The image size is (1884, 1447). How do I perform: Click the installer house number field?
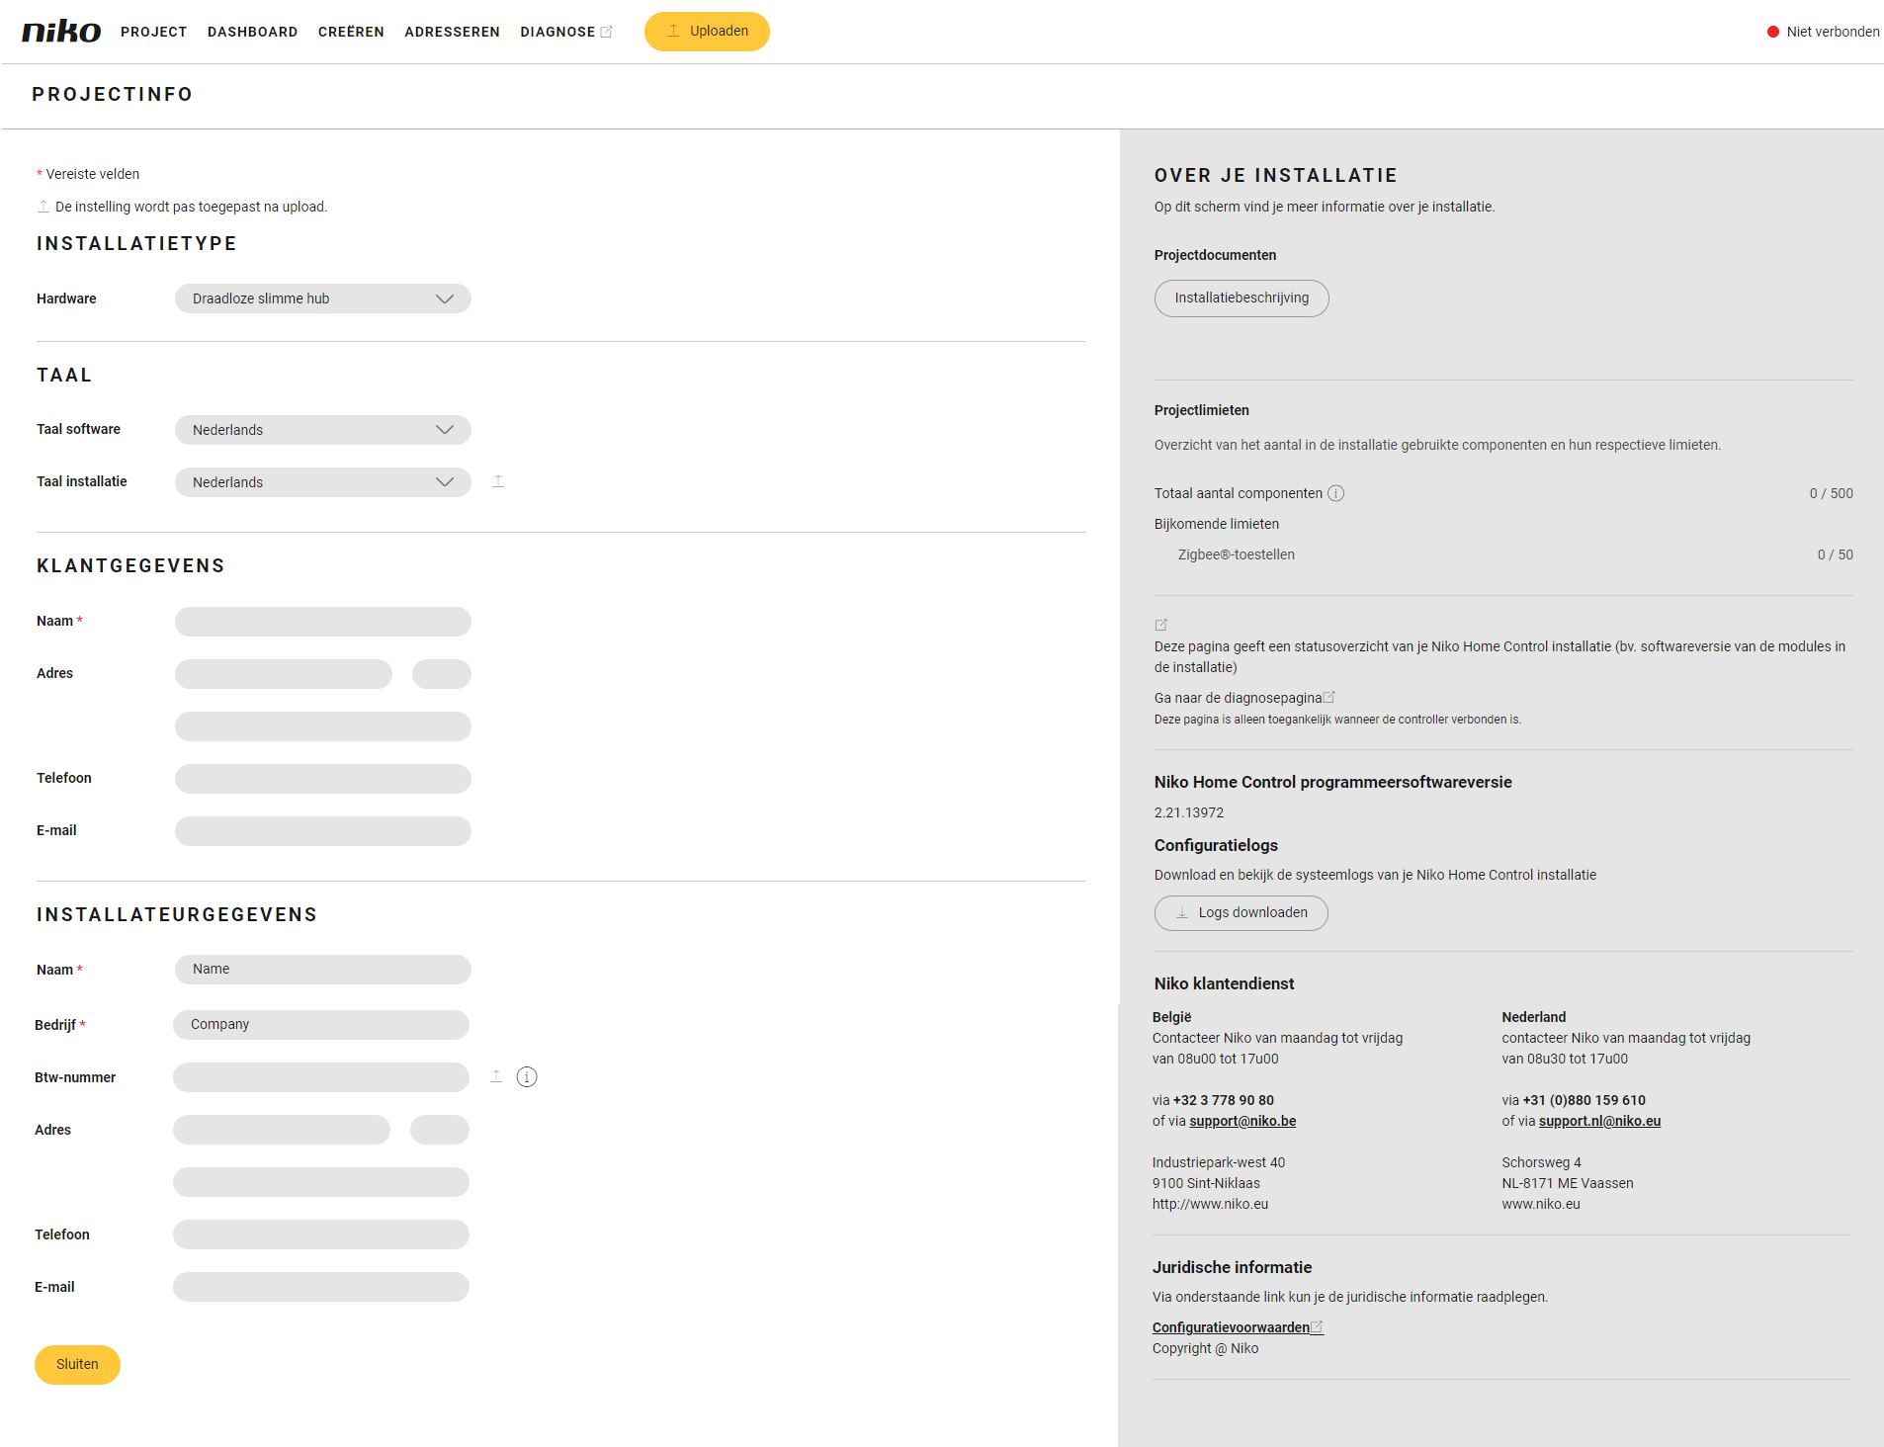pos(440,1130)
